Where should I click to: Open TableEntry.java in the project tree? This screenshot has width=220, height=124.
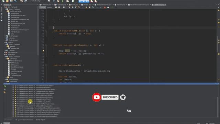[x=15, y=32]
